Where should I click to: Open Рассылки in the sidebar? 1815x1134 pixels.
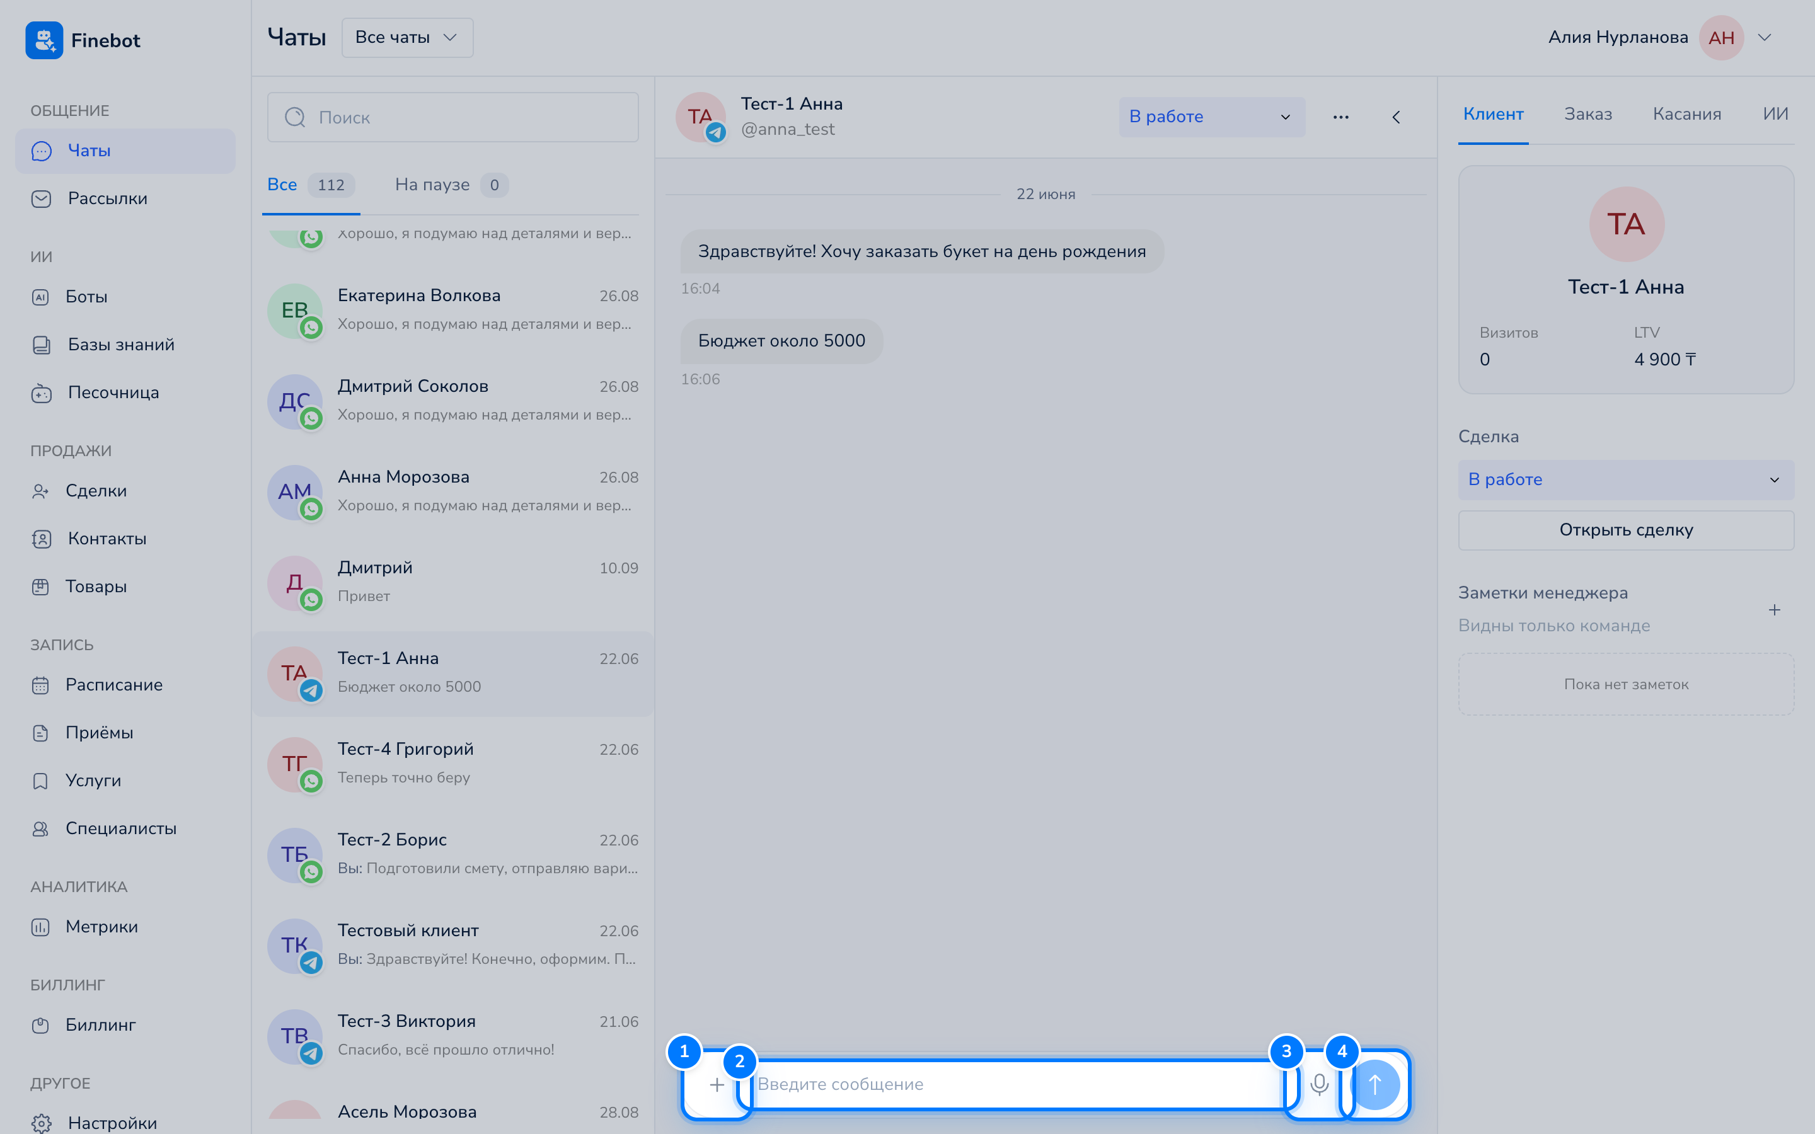(x=125, y=198)
